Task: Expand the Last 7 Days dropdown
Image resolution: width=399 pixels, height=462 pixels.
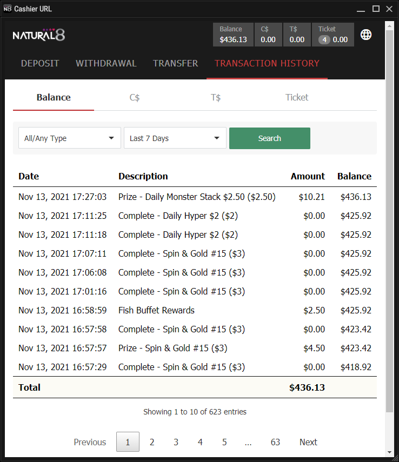Action: click(x=175, y=138)
